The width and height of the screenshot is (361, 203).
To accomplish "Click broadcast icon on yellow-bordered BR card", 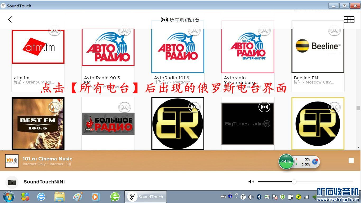I will click(334, 107).
